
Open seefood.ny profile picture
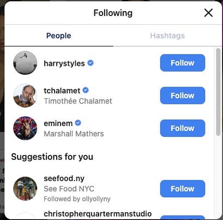(25, 189)
